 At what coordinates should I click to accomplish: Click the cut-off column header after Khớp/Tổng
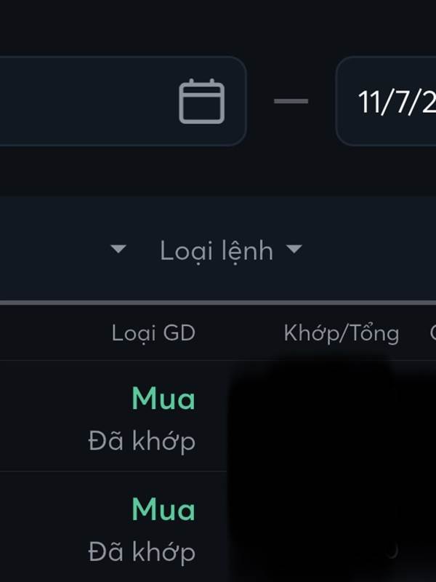(432, 333)
